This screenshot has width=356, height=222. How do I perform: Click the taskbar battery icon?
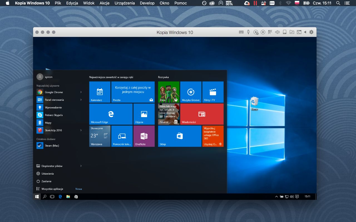(282, 197)
